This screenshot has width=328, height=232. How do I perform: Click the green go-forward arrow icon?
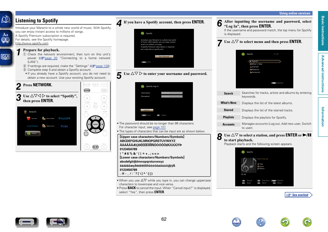307,222
